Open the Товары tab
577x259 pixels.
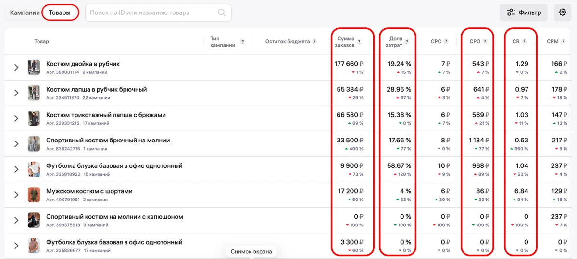tap(60, 12)
